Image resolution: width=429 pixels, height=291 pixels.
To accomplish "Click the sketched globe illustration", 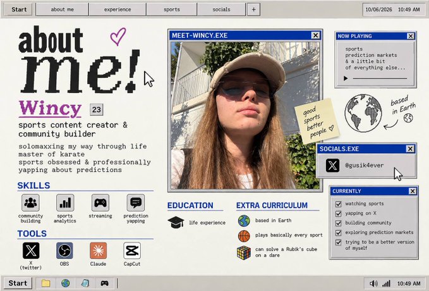I will pyautogui.click(x=363, y=113).
